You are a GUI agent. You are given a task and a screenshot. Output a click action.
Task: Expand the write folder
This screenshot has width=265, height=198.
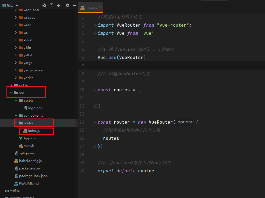[x=16, y=25]
